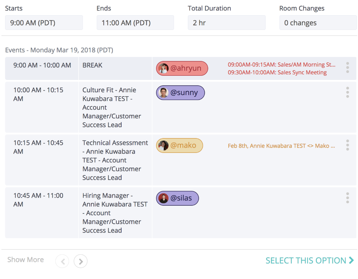
Task: Click @ahryun's avatar picture
Action: [x=163, y=68]
